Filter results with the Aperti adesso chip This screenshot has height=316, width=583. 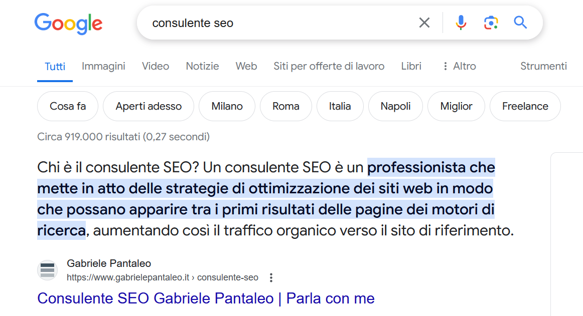(x=148, y=106)
